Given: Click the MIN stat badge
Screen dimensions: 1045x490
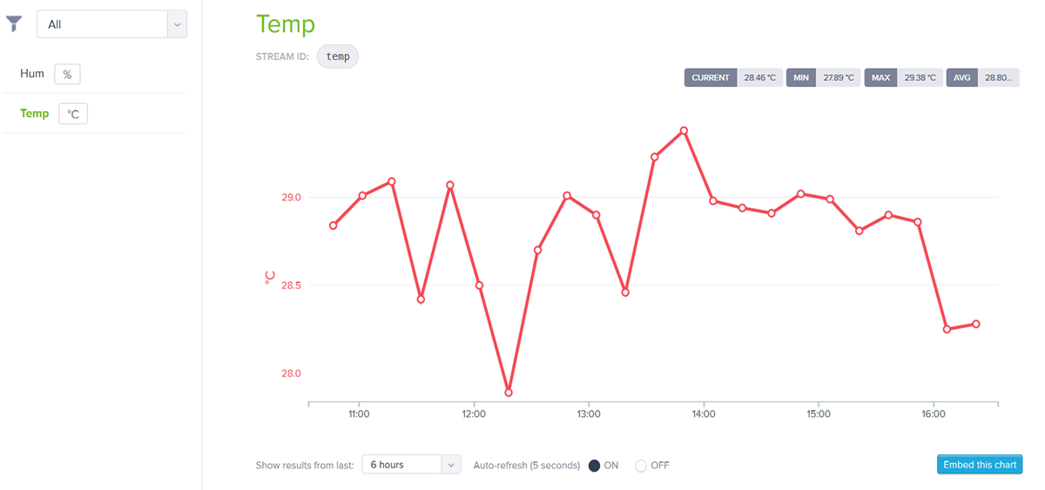Looking at the screenshot, I should tap(801, 77).
